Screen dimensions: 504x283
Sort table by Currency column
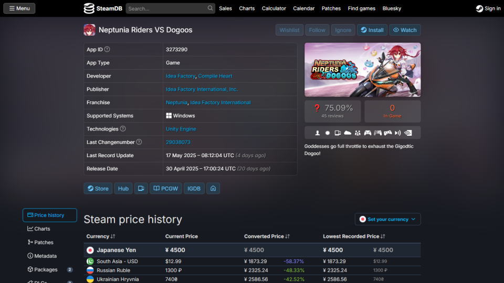[x=101, y=236]
